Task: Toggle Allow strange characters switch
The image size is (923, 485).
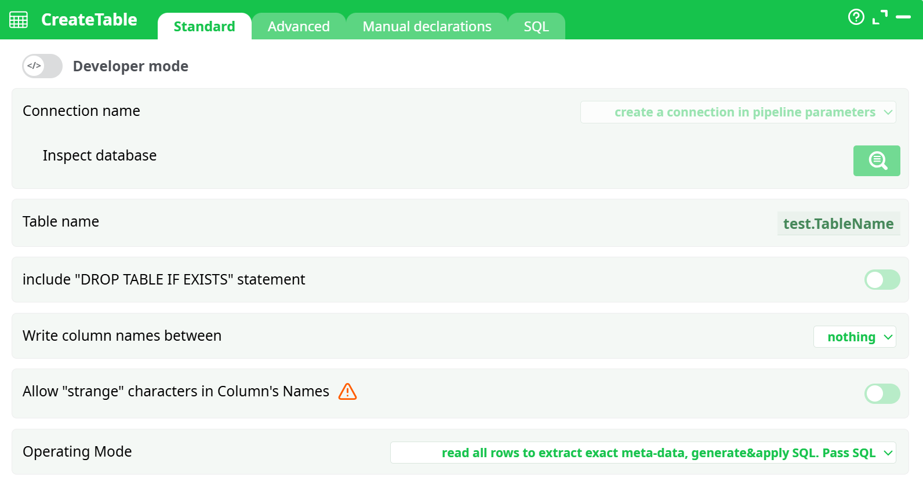Action: (882, 394)
